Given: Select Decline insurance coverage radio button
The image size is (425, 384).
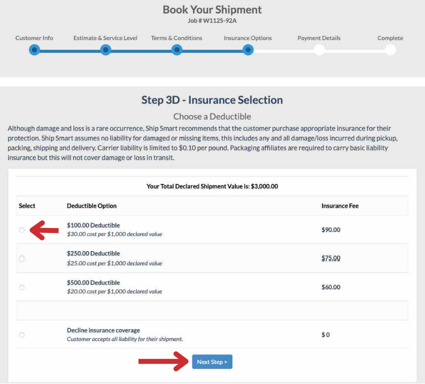Looking at the screenshot, I should click(21, 335).
